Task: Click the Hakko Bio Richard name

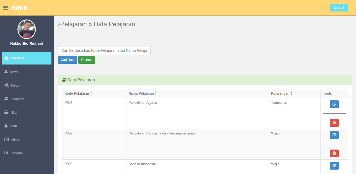Action: point(27,43)
